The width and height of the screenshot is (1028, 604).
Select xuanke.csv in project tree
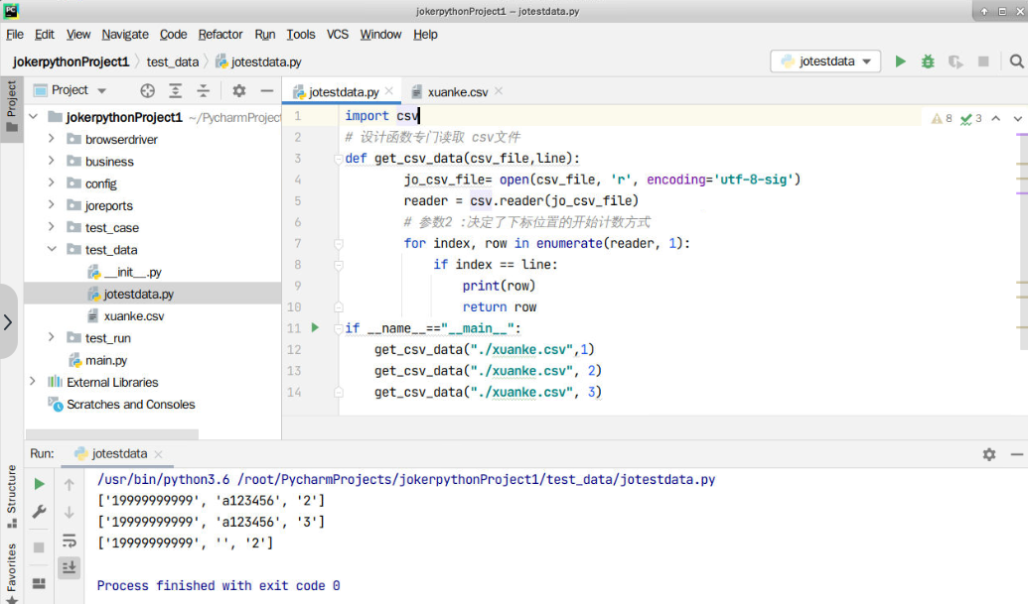[x=134, y=315]
